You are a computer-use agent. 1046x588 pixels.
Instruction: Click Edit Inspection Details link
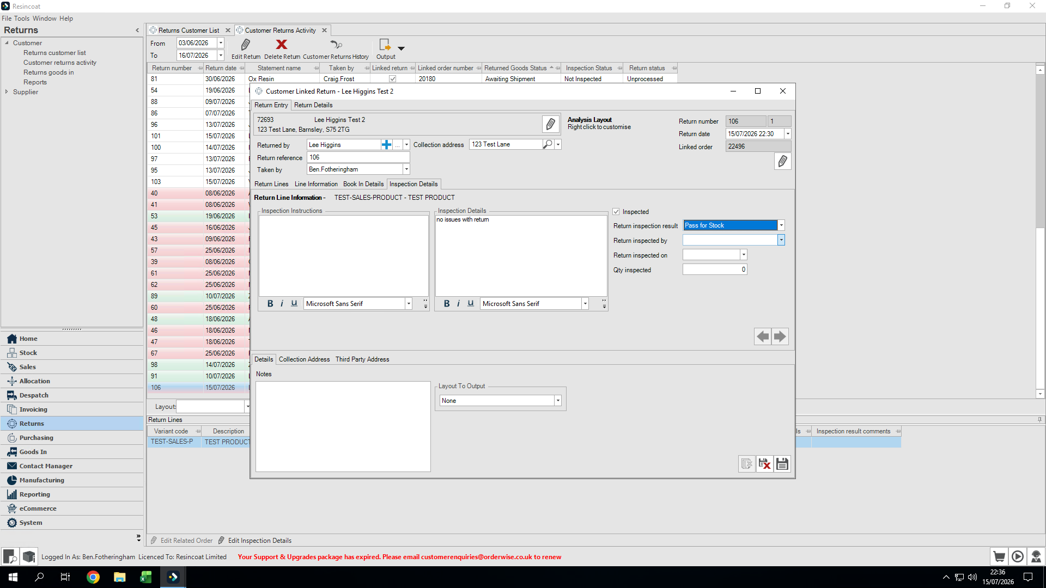[259, 541]
